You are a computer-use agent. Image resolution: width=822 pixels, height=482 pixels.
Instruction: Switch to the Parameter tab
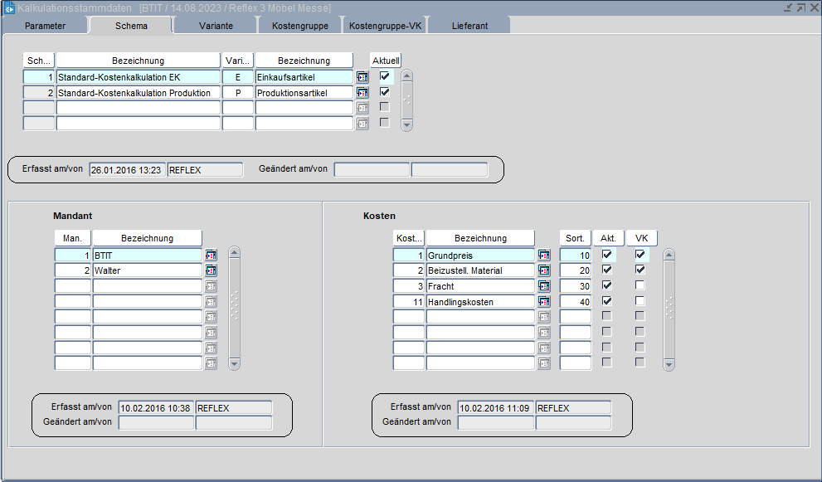click(45, 26)
